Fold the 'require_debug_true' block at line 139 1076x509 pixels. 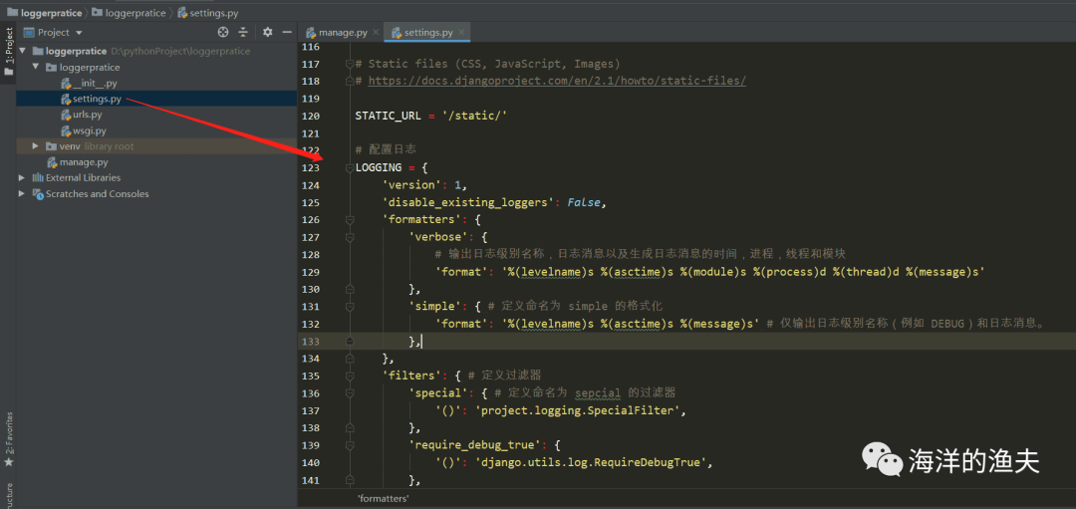pos(350,445)
